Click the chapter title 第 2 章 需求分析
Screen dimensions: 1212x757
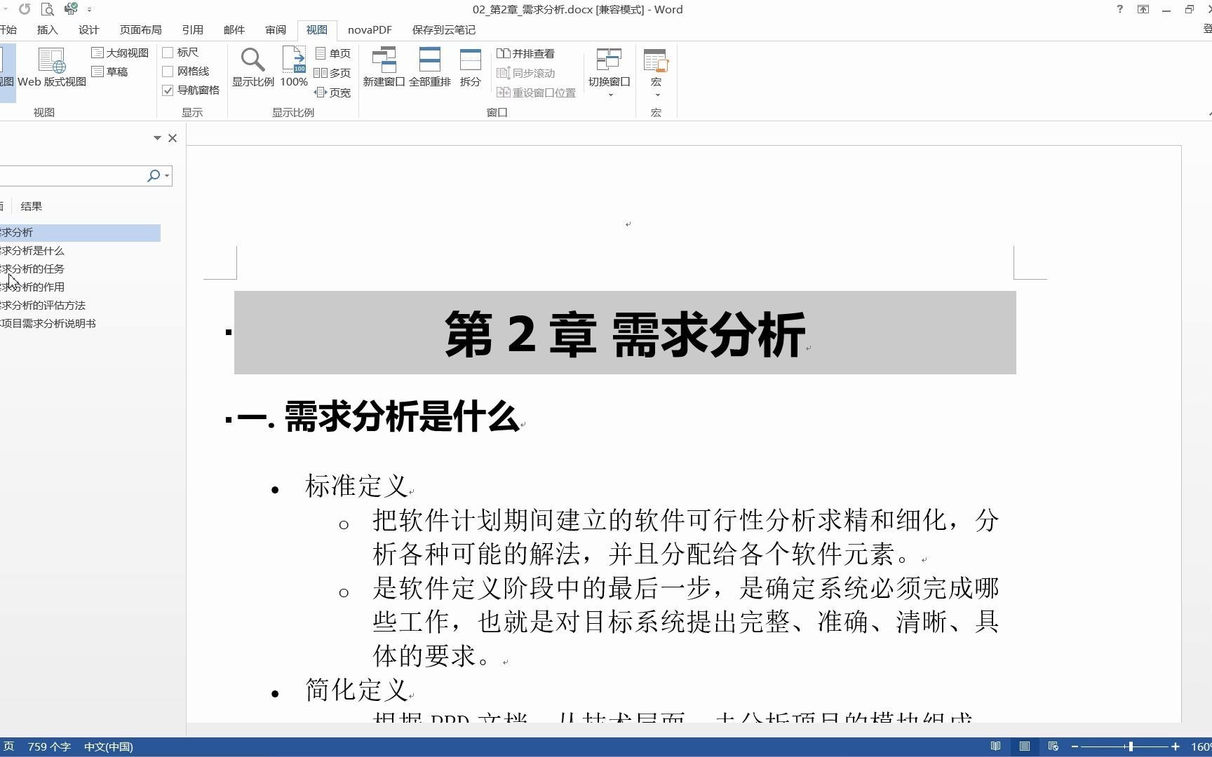click(624, 334)
